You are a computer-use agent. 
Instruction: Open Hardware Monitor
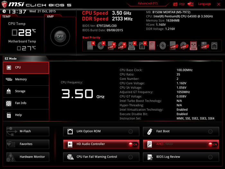[28, 157]
